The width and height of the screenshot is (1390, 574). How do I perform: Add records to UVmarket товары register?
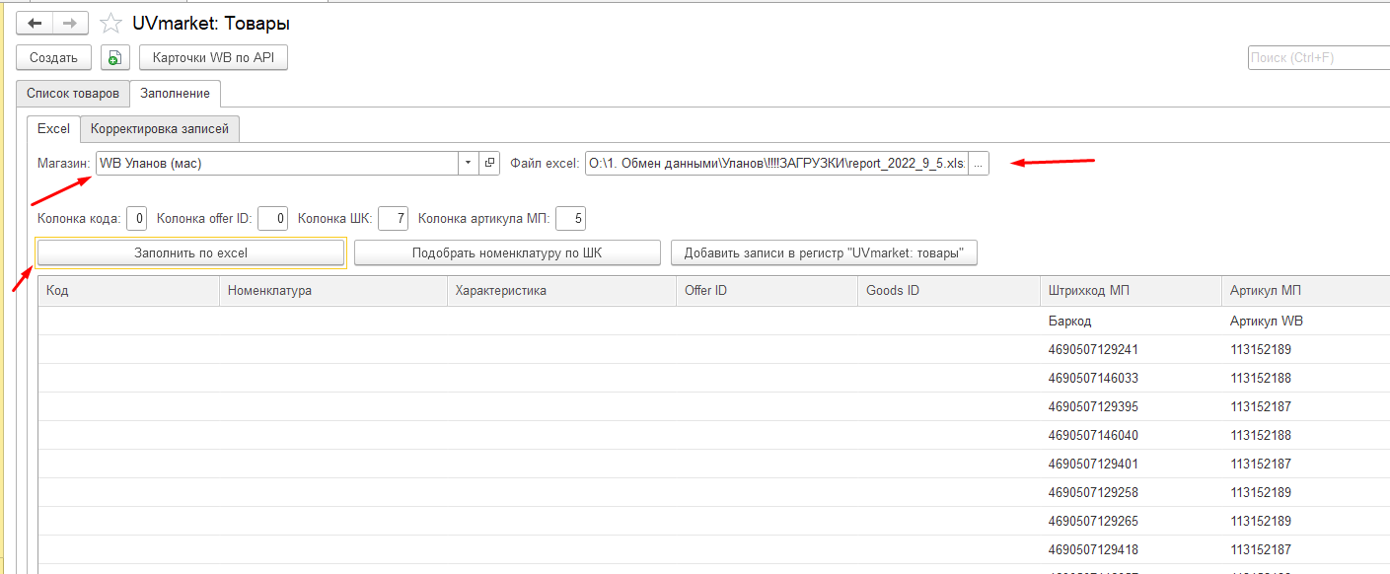coord(824,253)
